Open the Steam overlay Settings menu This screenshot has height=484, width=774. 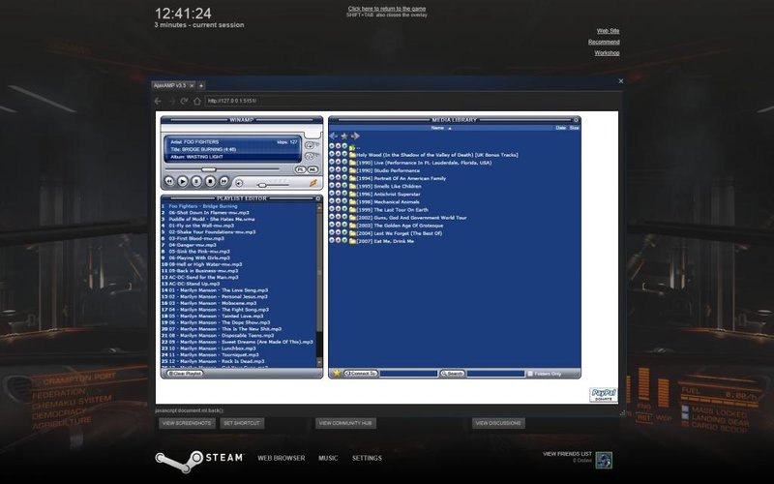coord(367,458)
